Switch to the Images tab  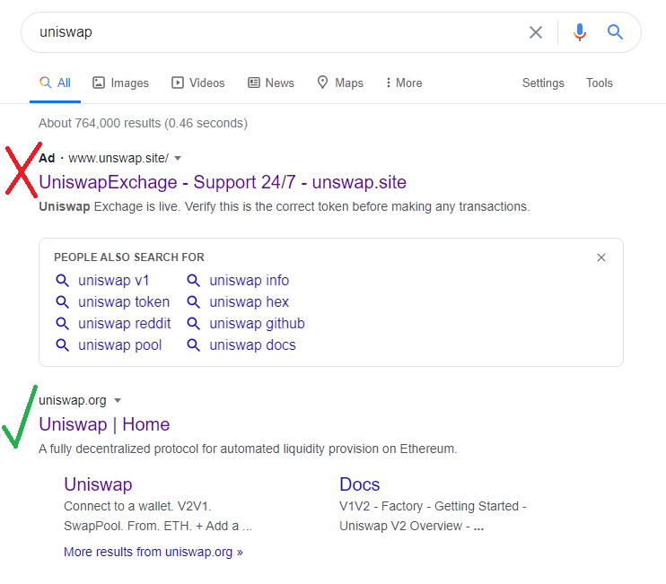click(120, 83)
